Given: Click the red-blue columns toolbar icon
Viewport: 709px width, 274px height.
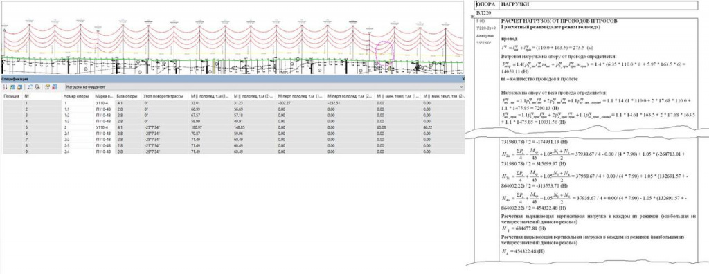Looking at the screenshot, I should click(x=55, y=86).
